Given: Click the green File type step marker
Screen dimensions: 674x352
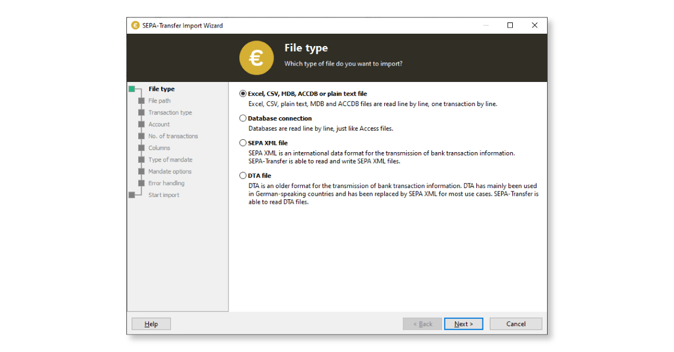Looking at the screenshot, I should click(x=132, y=89).
